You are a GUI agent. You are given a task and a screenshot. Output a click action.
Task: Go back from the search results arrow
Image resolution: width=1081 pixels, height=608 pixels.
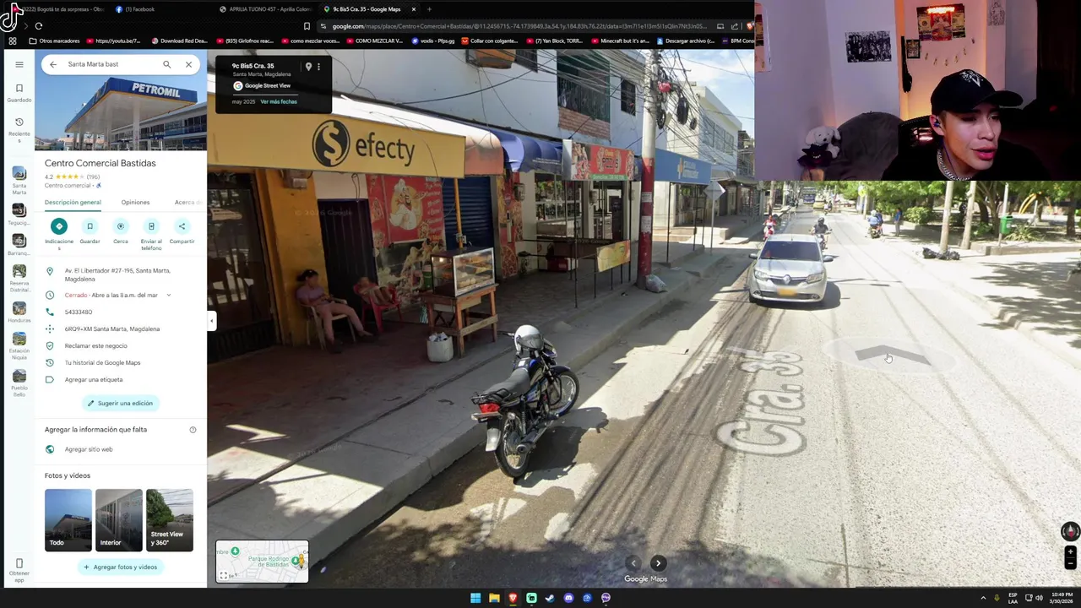tap(53, 64)
